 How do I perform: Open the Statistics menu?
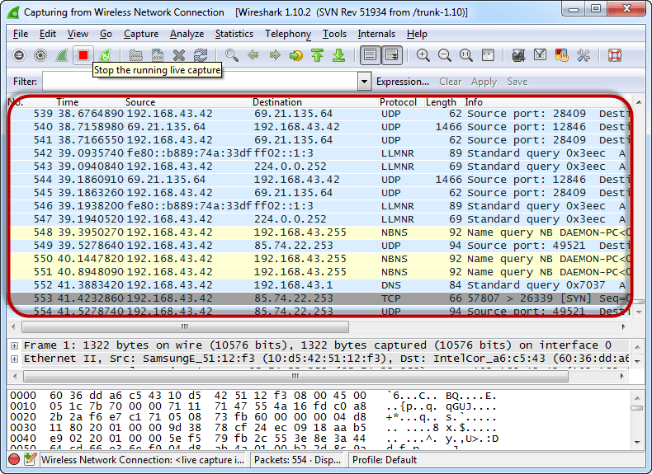[x=234, y=34]
